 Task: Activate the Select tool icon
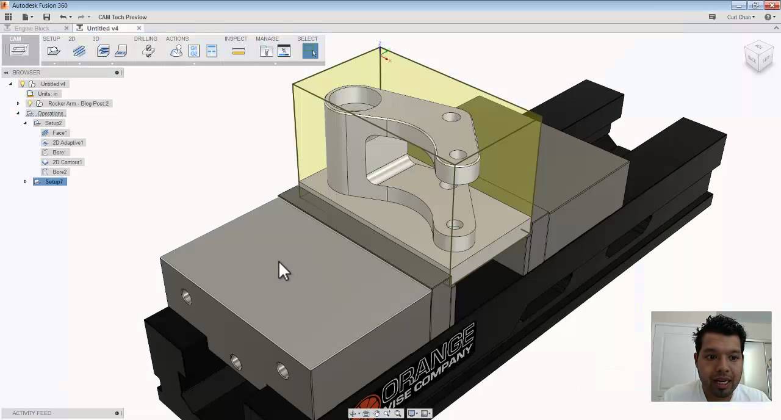click(x=310, y=51)
